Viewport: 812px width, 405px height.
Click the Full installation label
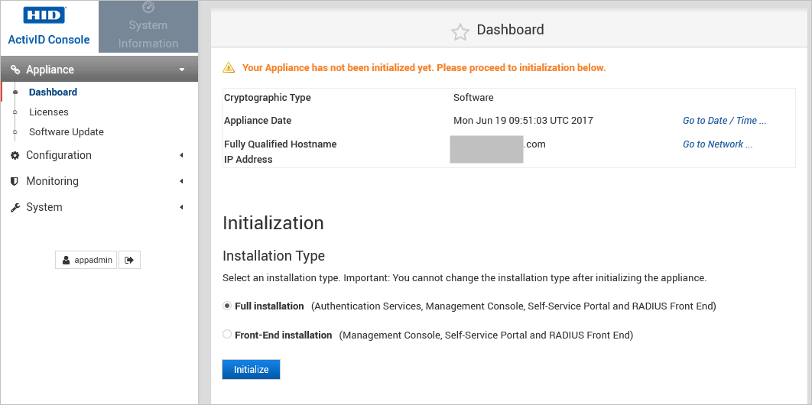click(269, 306)
